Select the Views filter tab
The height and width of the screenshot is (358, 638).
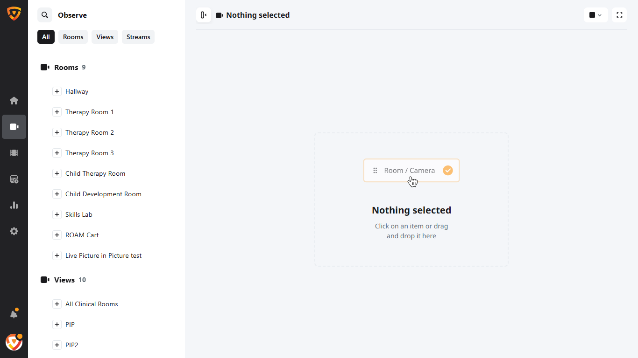(105, 37)
